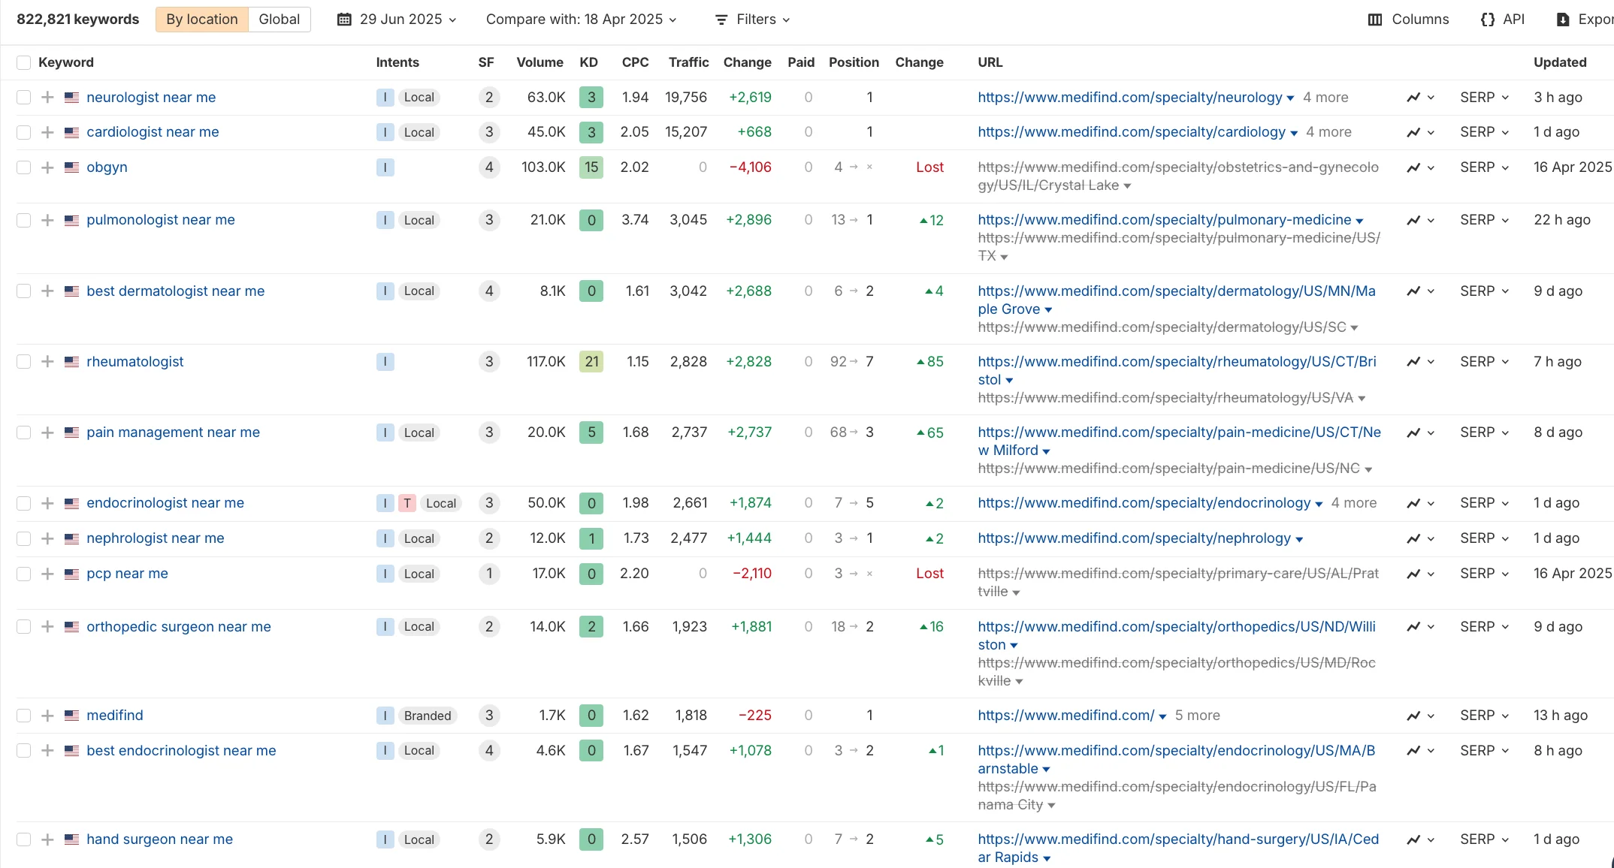Viewport: 1614px width, 868px height.
Task: Click the Export icon
Action: [1562, 19]
